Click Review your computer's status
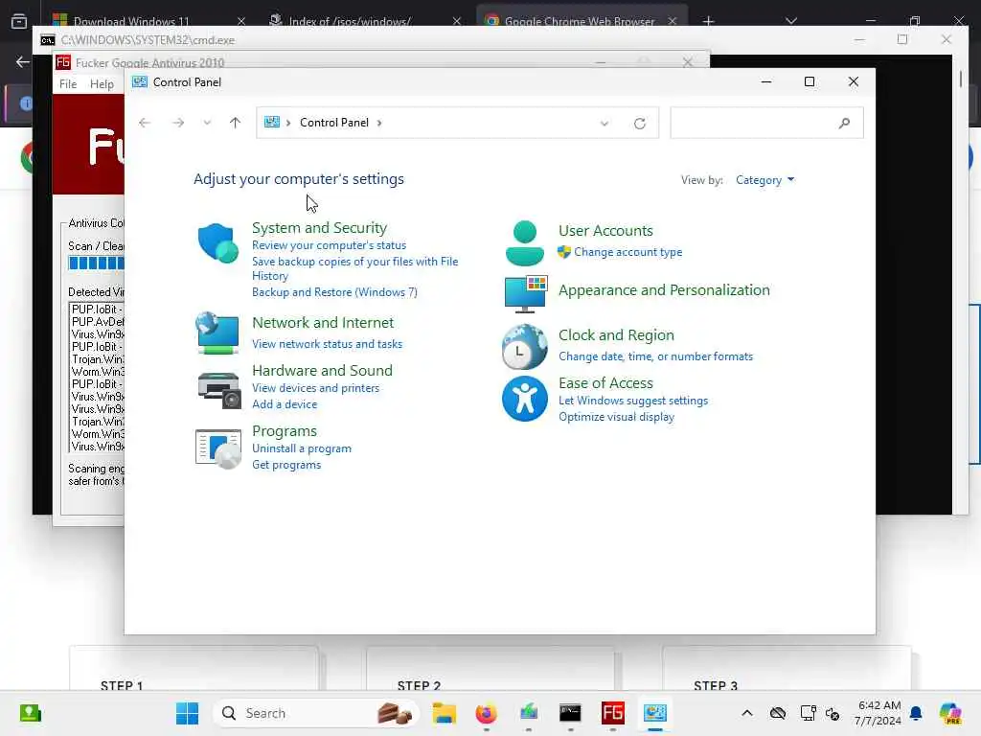Screen dimensions: 981x736 pyautogui.click(x=330, y=245)
